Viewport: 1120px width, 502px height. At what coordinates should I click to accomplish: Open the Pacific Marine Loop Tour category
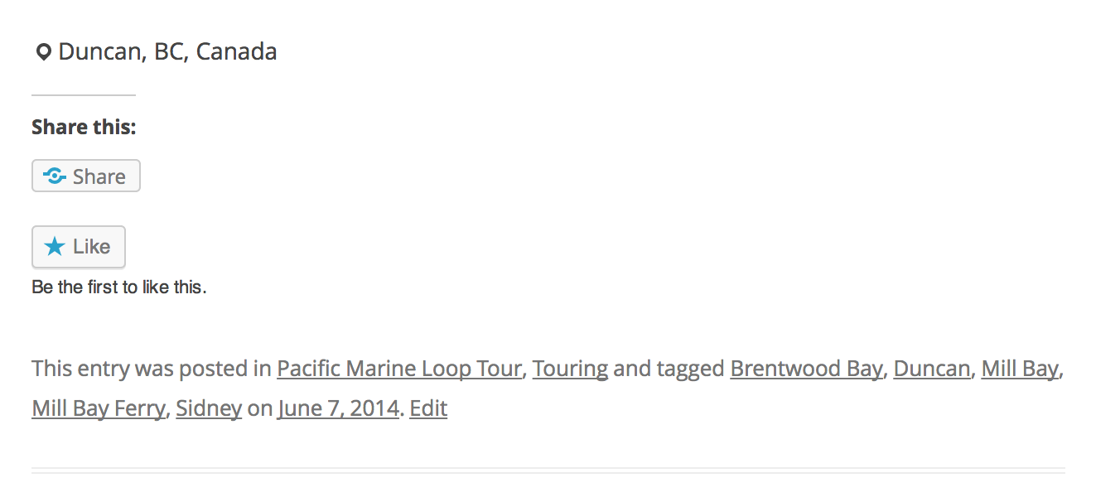tap(399, 369)
